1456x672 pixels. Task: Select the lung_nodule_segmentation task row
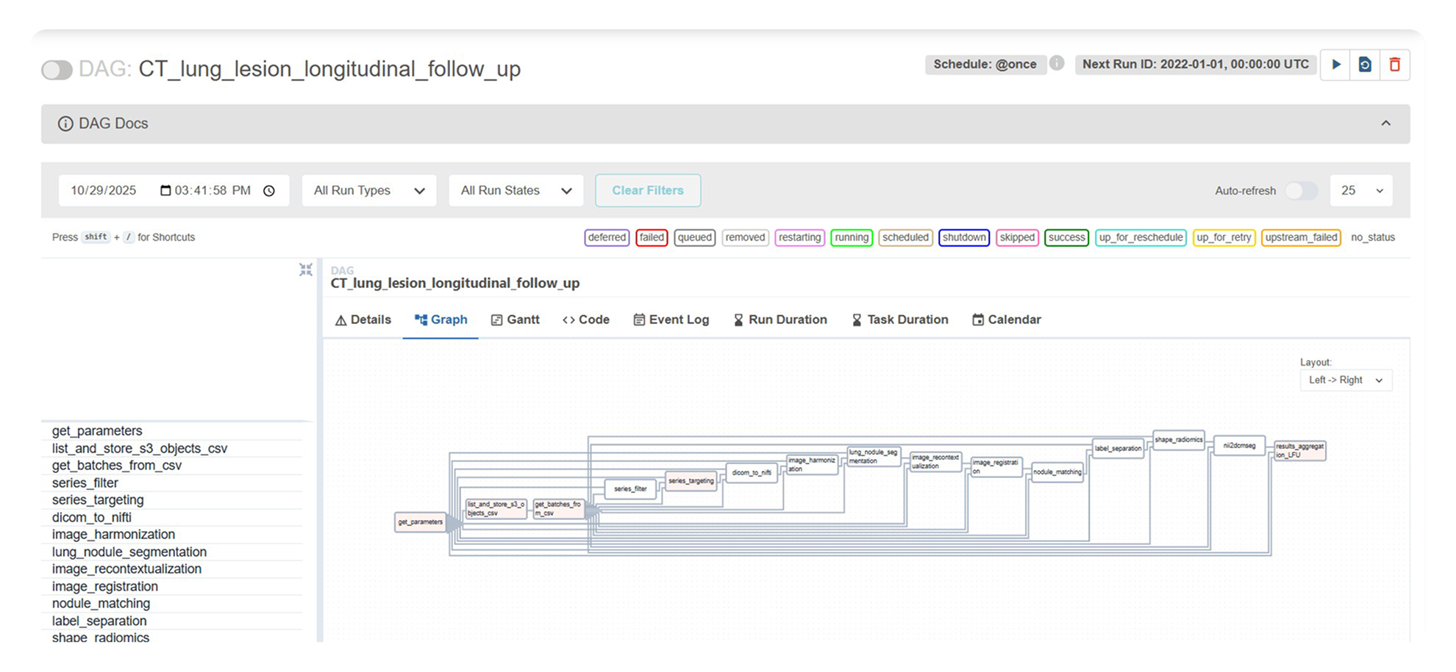tap(129, 552)
